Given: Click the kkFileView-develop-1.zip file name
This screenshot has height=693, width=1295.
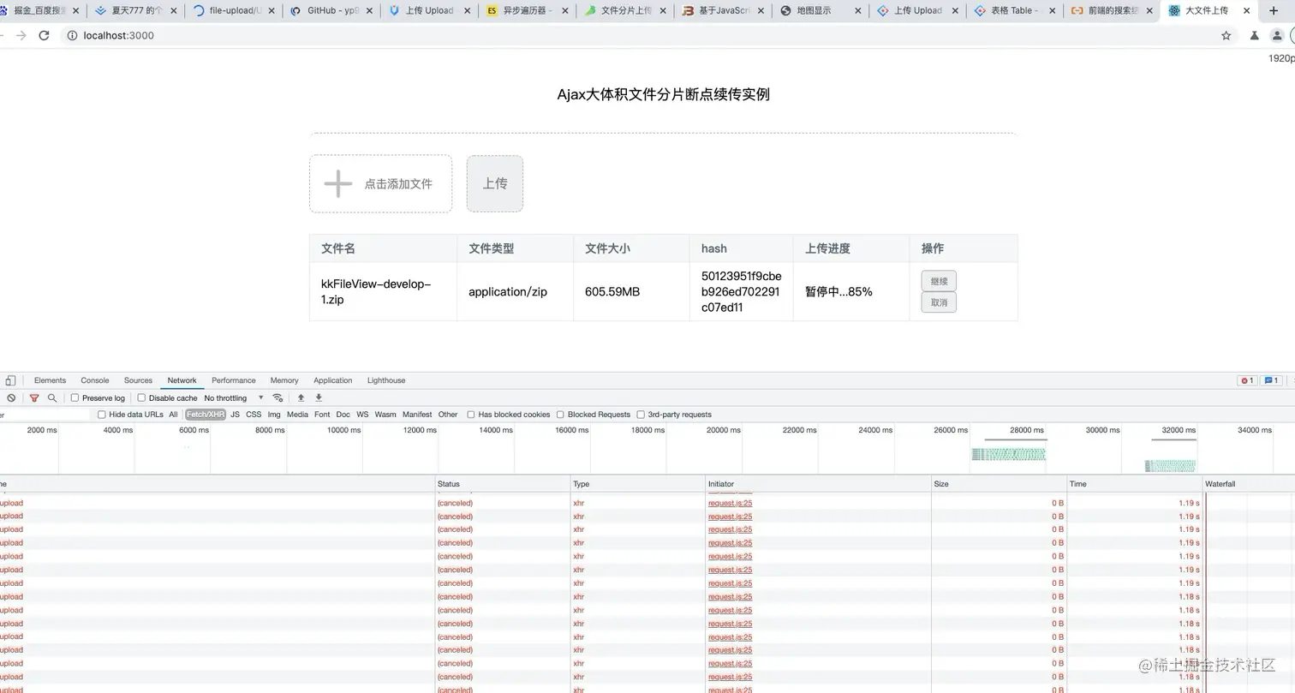Looking at the screenshot, I should (376, 292).
